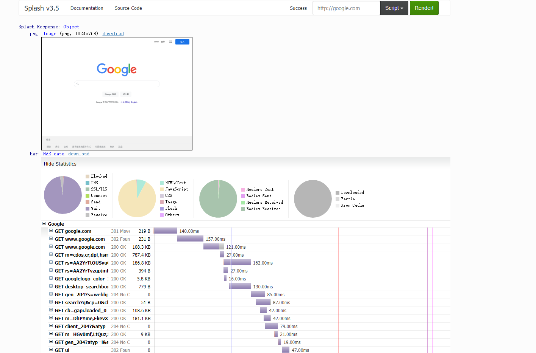Screen dimensions: 536x353
Task: Expand the GET m=DhPYme,EkevX request
Action: [51, 318]
